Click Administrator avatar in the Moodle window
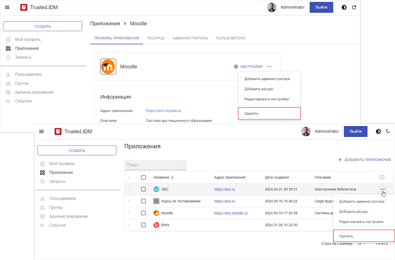 272,7
